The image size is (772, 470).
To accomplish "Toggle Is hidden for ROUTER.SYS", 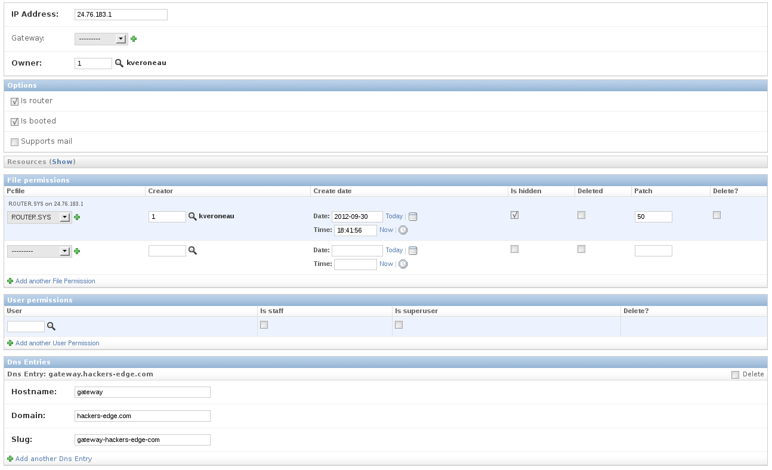I will coord(514,215).
